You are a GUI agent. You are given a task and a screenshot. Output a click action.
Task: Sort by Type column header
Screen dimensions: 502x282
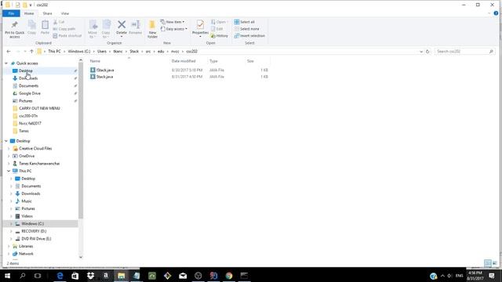[x=213, y=61]
